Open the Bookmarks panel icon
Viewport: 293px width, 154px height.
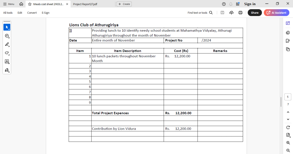click(288, 41)
